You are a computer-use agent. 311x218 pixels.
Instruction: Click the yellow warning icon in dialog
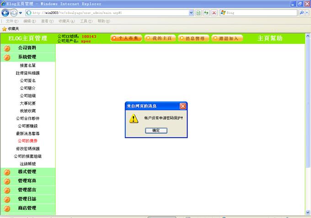pos(133,119)
